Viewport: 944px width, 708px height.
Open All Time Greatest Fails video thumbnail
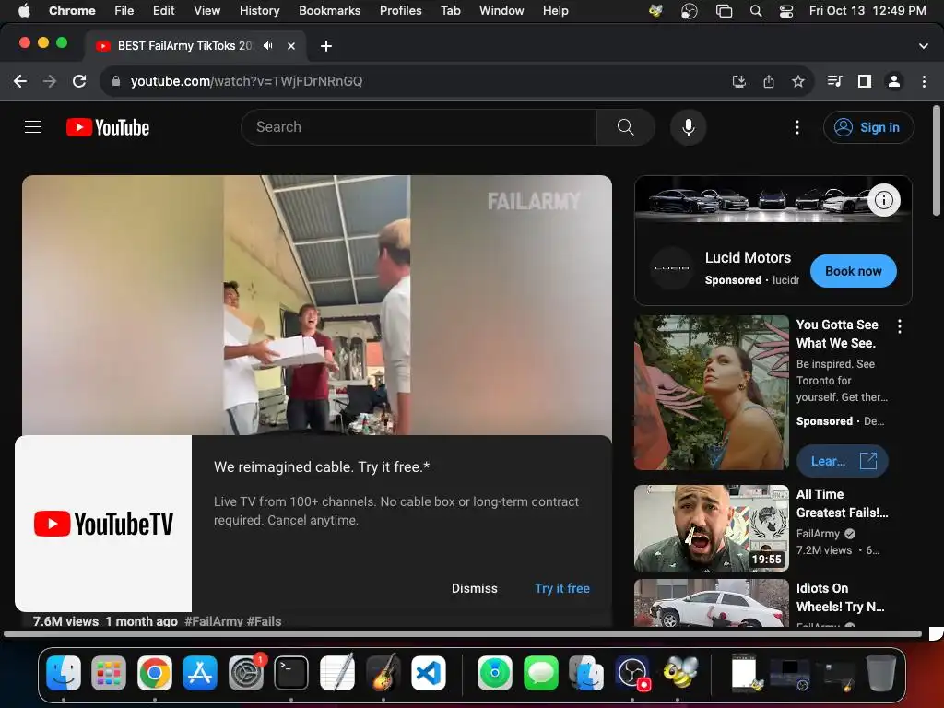tap(711, 528)
